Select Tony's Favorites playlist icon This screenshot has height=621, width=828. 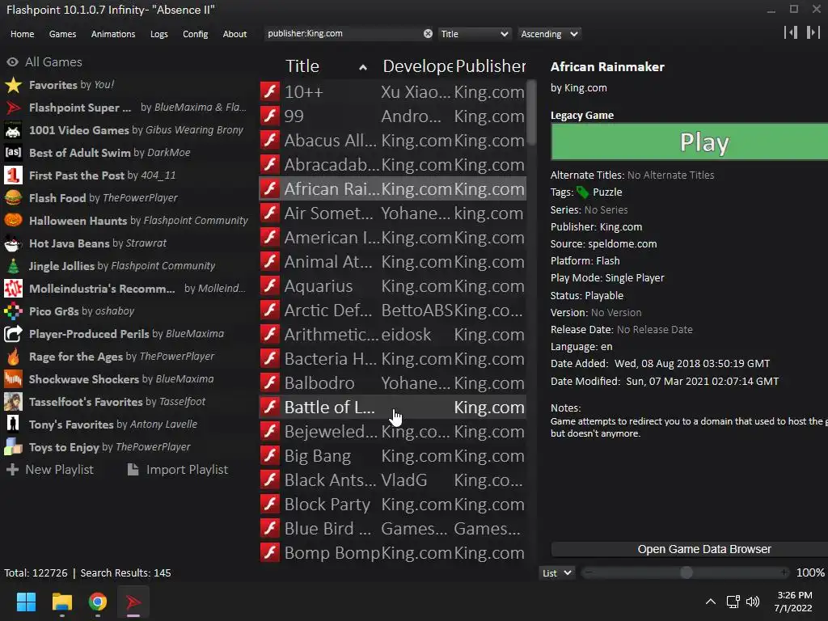pos(13,425)
